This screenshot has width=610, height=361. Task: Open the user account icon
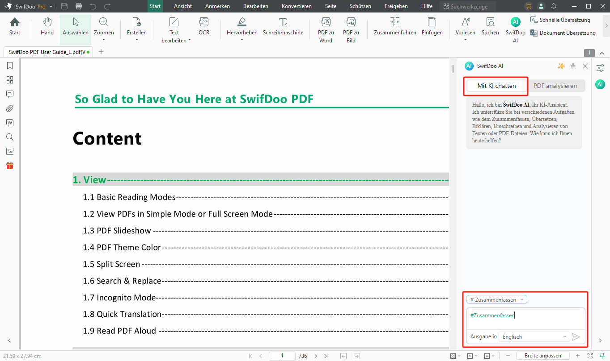[542, 6]
